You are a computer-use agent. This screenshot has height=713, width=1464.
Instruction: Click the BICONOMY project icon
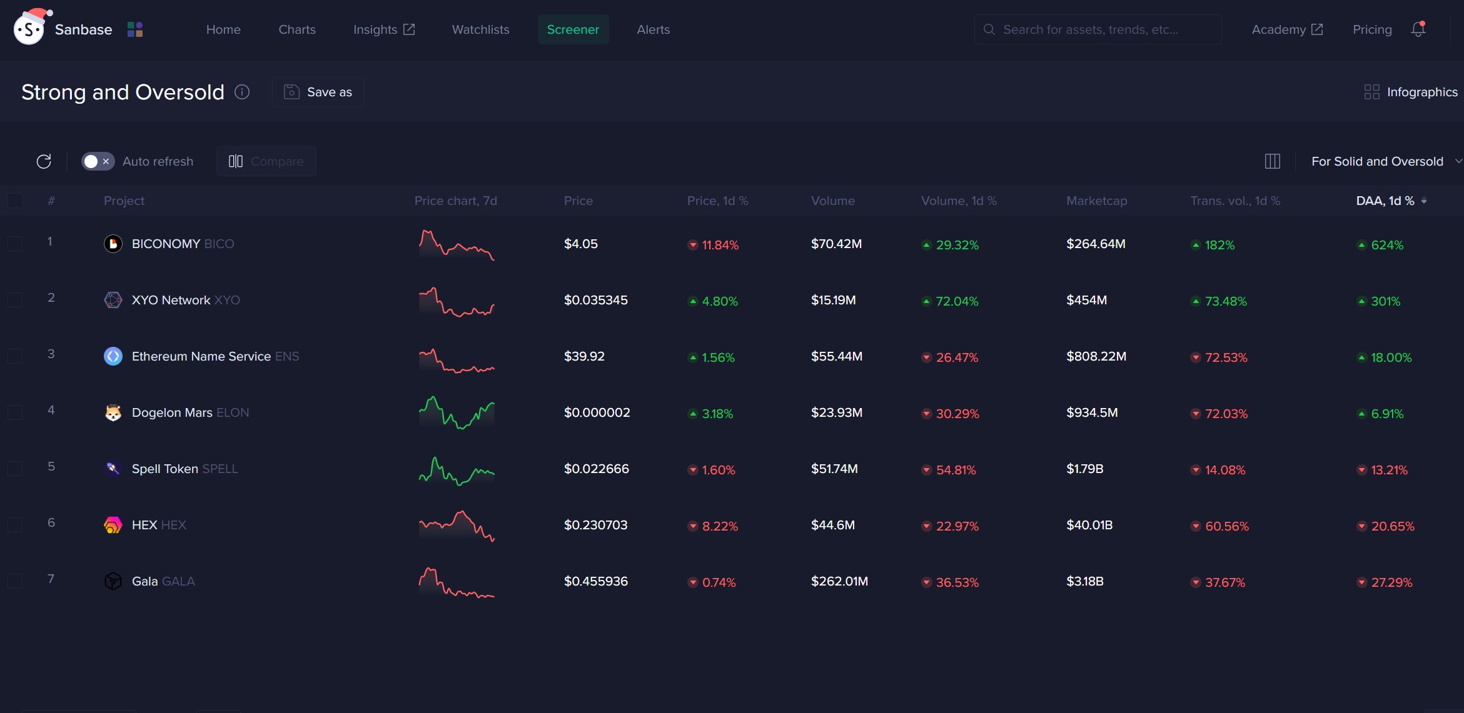click(x=113, y=244)
